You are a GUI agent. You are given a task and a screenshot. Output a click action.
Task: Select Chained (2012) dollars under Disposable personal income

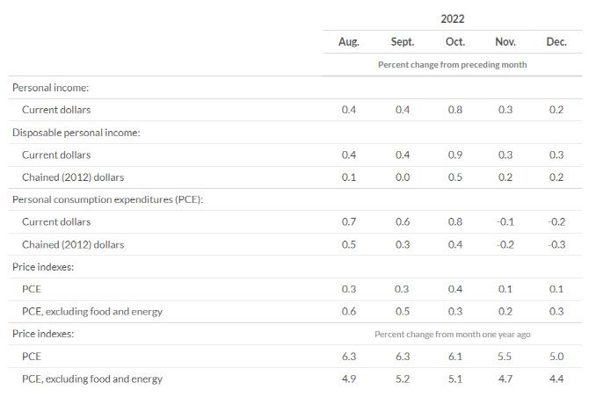click(73, 177)
